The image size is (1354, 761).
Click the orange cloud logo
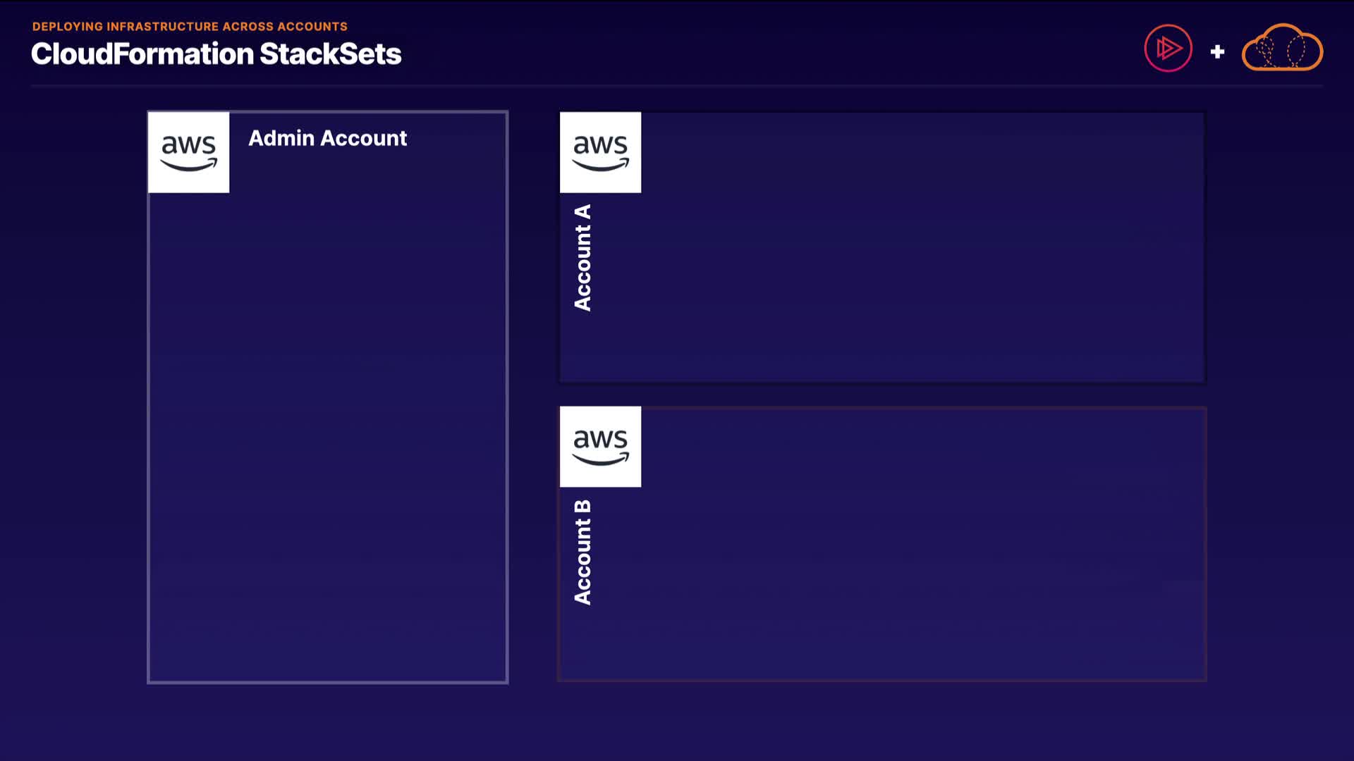[x=1282, y=49]
